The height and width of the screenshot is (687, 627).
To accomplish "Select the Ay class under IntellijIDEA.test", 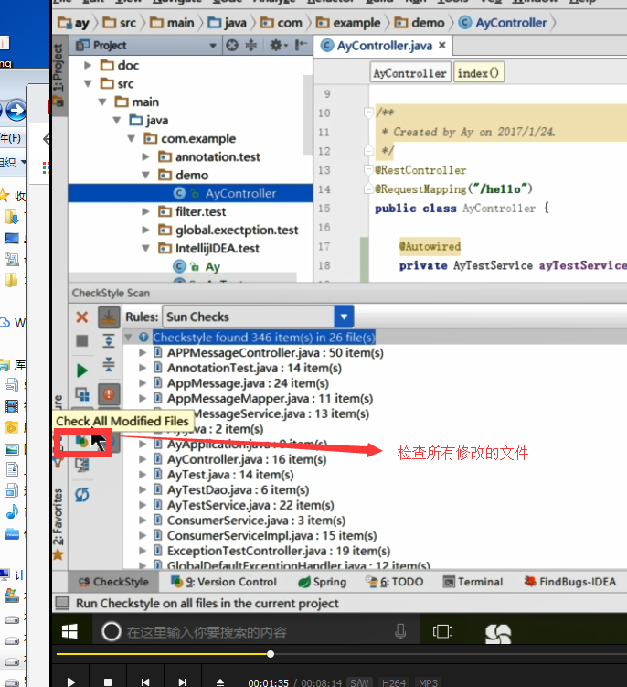I will 212,266.
